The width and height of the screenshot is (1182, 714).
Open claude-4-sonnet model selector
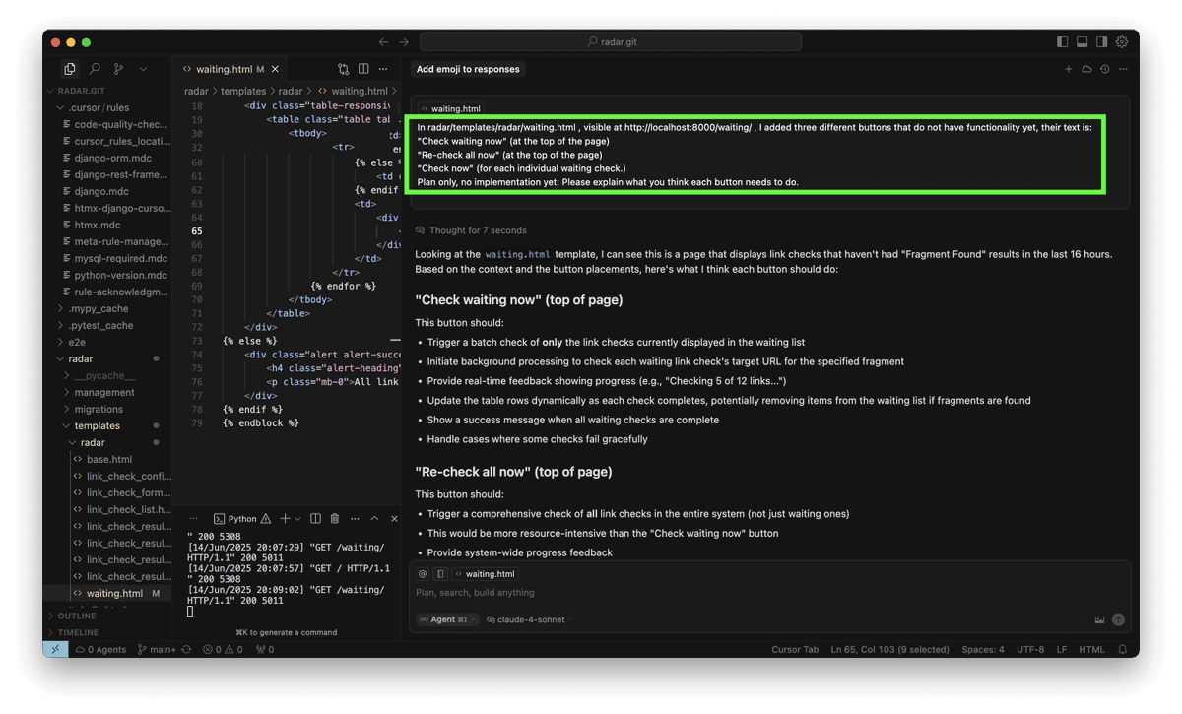tap(529, 619)
